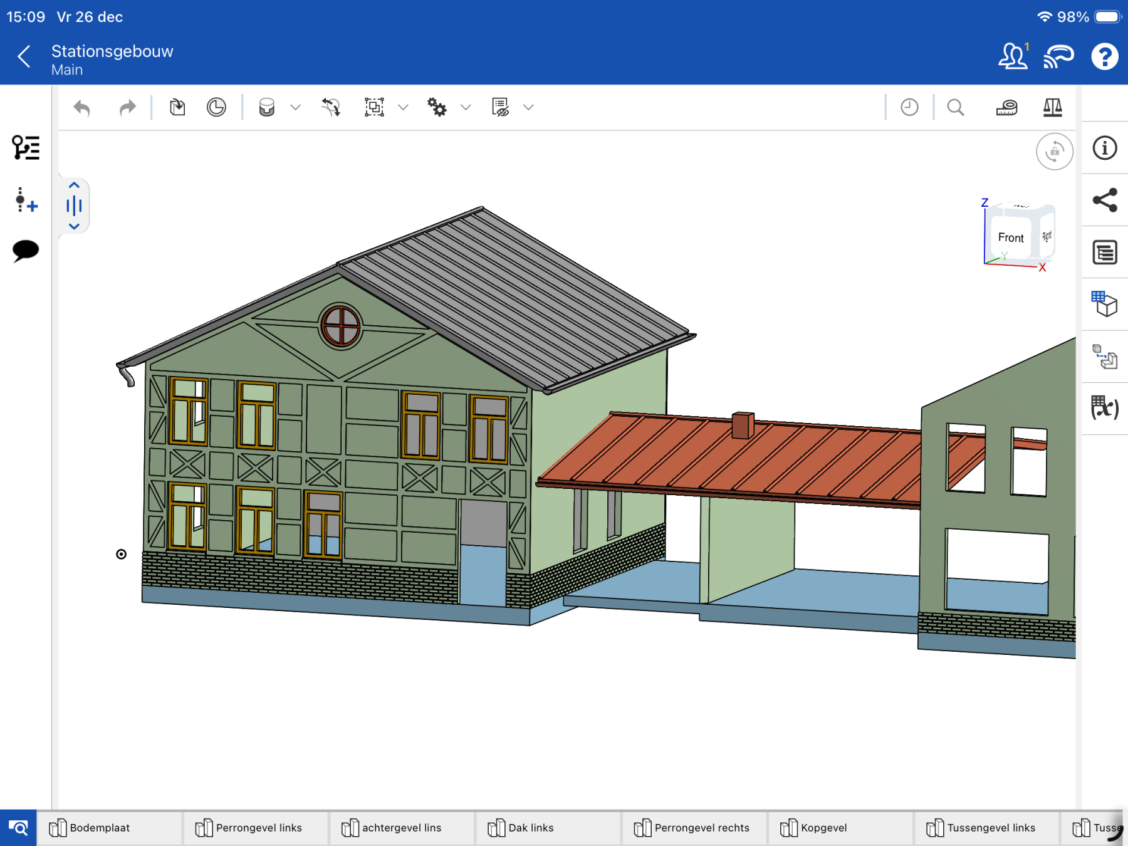Open the Mass properties scale icon
This screenshot has height=846, width=1128.
click(1052, 108)
